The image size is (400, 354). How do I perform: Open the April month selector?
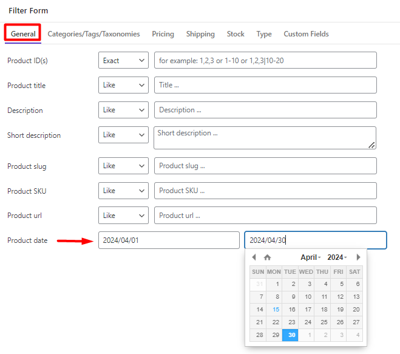(310, 257)
